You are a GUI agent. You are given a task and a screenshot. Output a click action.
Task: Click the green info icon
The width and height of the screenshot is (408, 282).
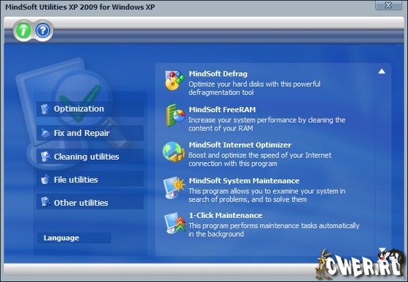pos(23,31)
